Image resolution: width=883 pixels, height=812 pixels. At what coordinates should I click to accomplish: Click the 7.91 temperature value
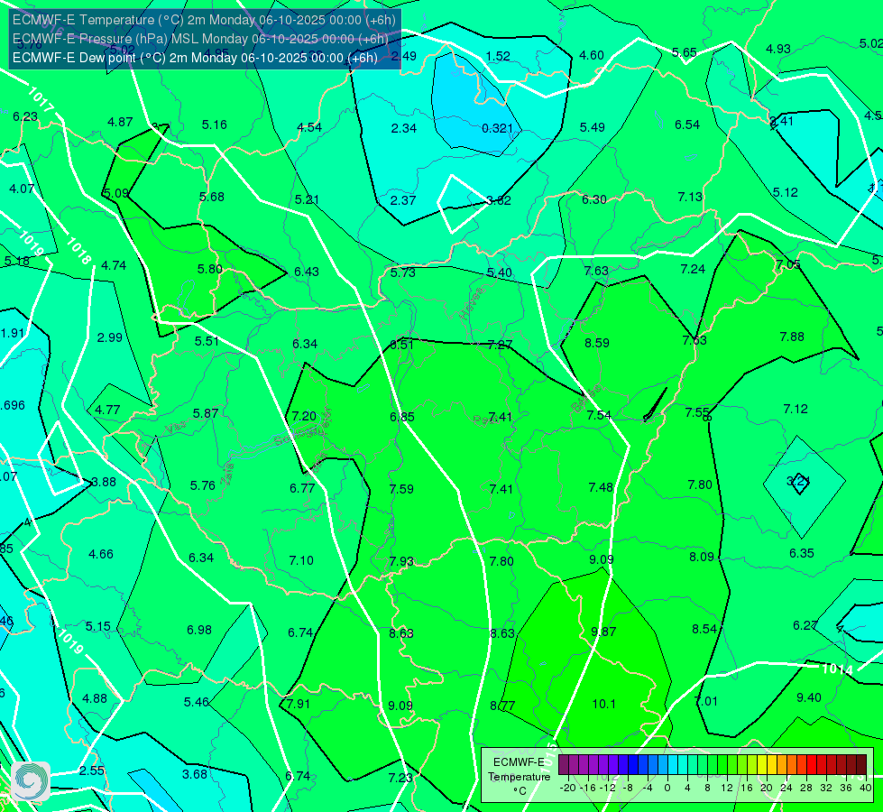[x=298, y=704]
